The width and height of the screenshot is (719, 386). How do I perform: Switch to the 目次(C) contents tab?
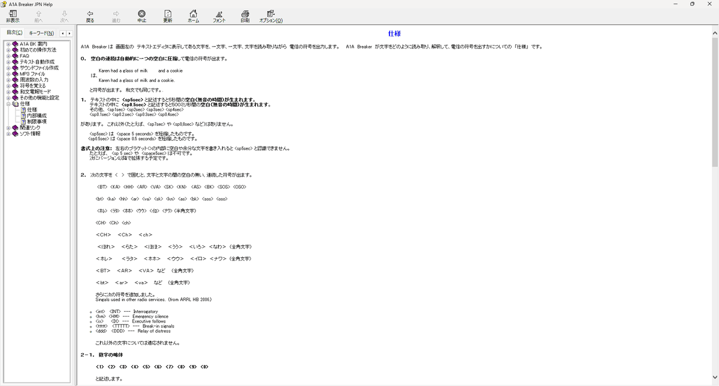point(14,32)
